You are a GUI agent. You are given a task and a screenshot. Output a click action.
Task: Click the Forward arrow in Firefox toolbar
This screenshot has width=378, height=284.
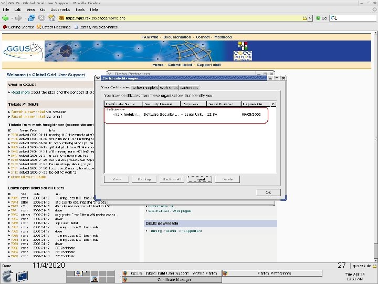[18, 18]
